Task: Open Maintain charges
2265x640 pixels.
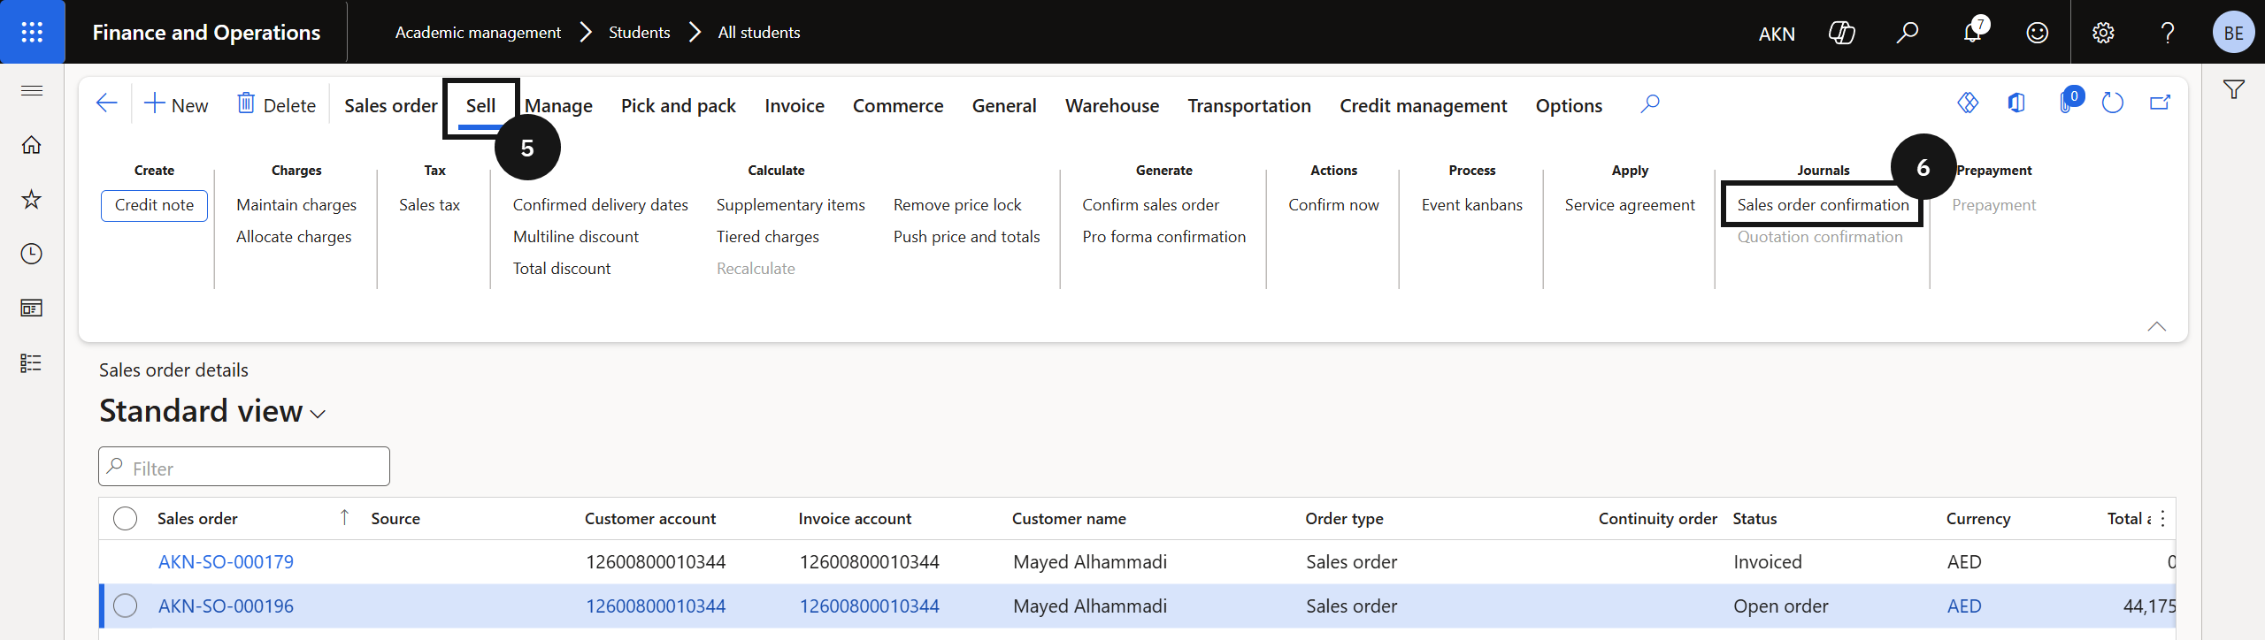Action: coord(296,205)
